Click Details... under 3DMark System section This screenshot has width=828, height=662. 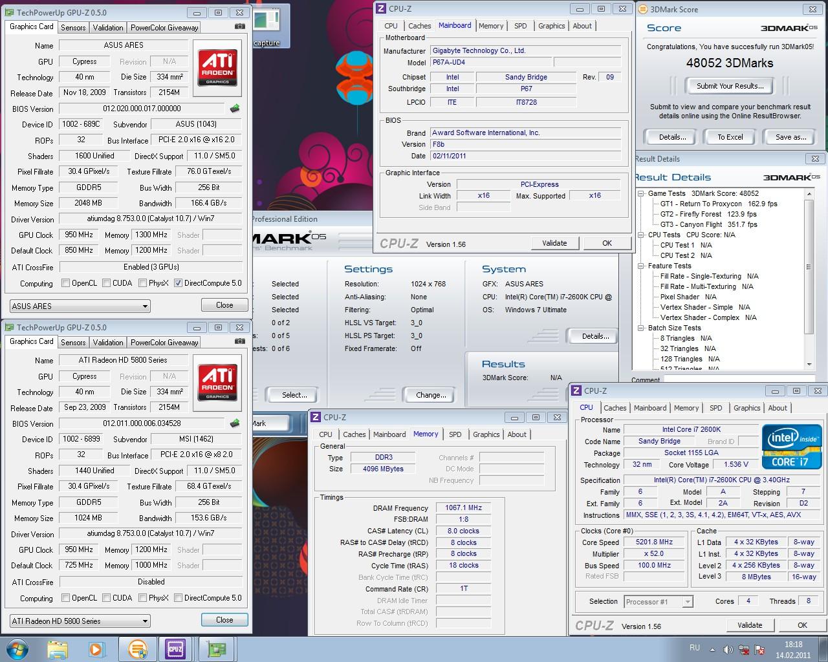(595, 336)
